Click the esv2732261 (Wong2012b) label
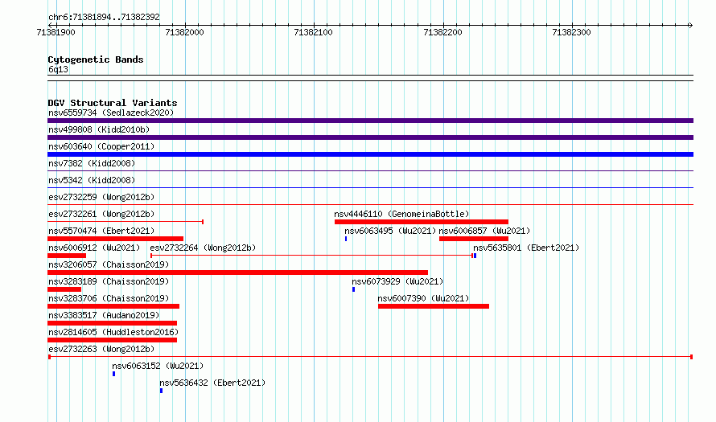 [101, 214]
